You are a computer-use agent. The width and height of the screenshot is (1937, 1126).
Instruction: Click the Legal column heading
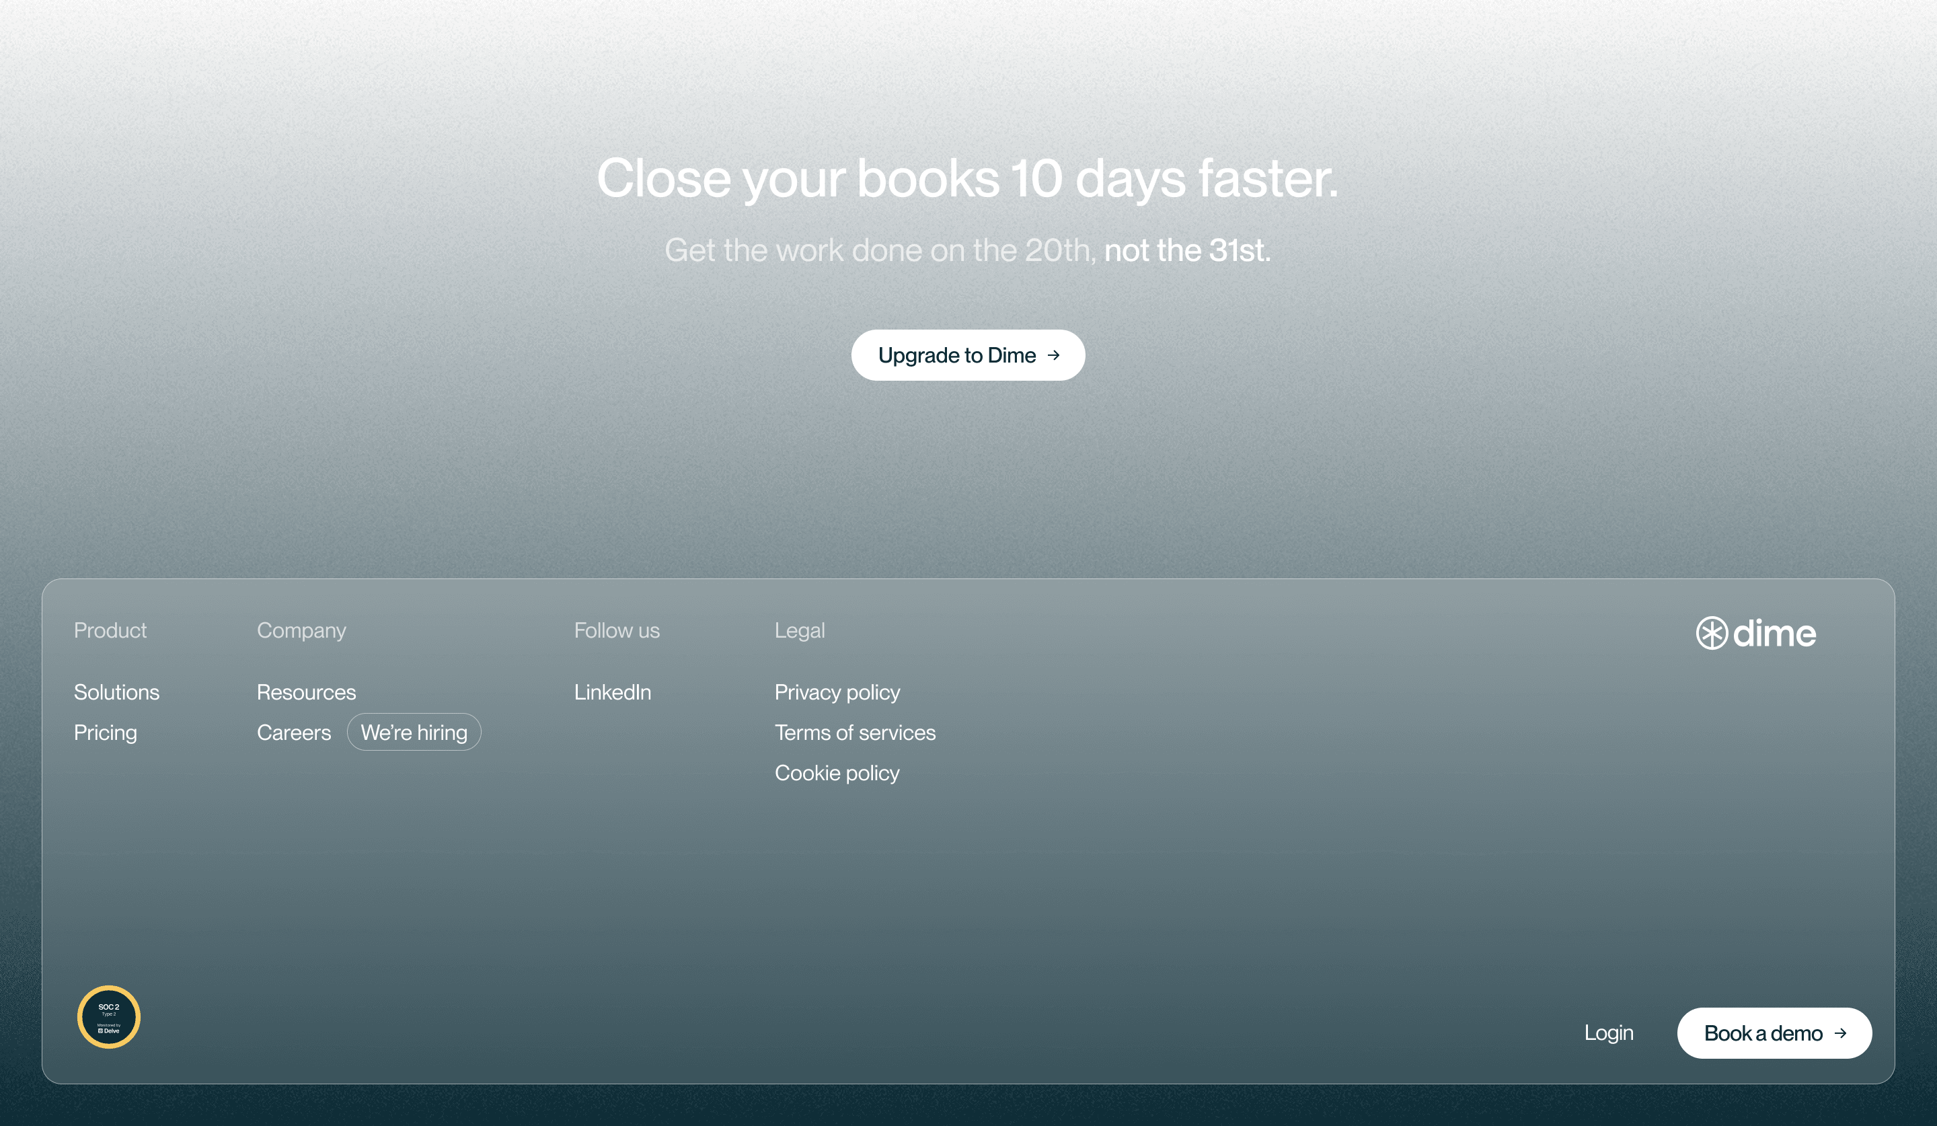[800, 630]
